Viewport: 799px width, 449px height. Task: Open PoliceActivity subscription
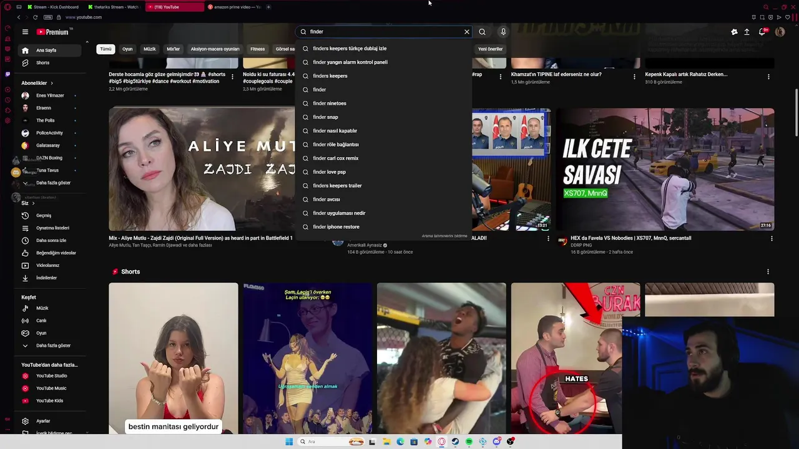coord(50,133)
